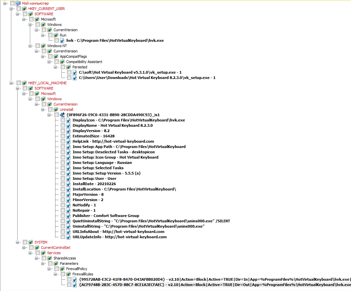This screenshot has height=291, width=351.
Task: Click the folder icon beside FirewallRules
Action: coord(68,274)
